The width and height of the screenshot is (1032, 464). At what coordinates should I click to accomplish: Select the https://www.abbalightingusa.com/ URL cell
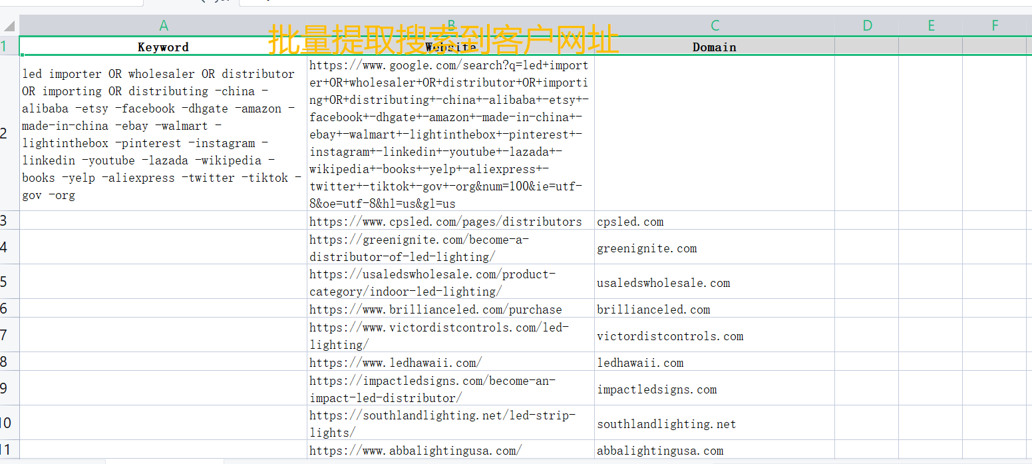pos(450,449)
